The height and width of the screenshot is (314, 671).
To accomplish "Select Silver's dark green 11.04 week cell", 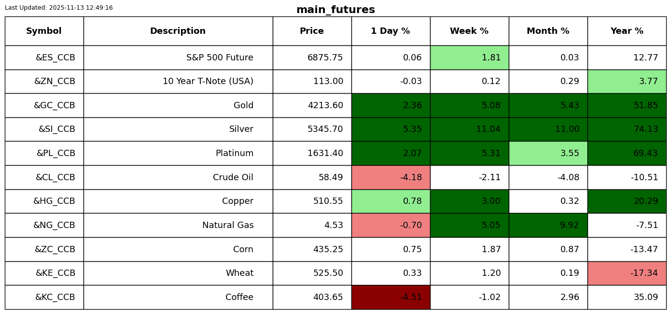I will click(469, 129).
